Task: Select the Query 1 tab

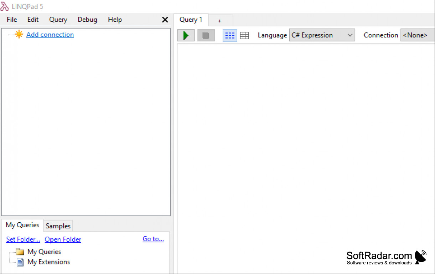Action: pos(191,20)
